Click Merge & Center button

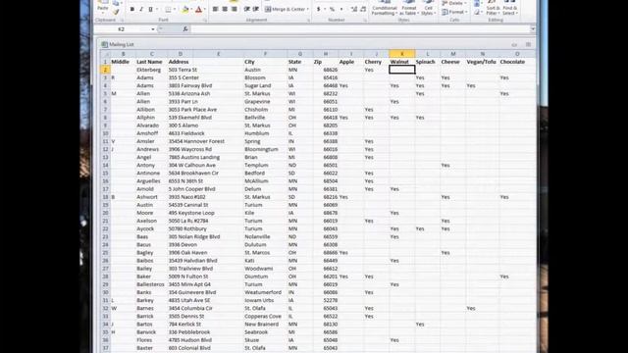click(x=285, y=9)
